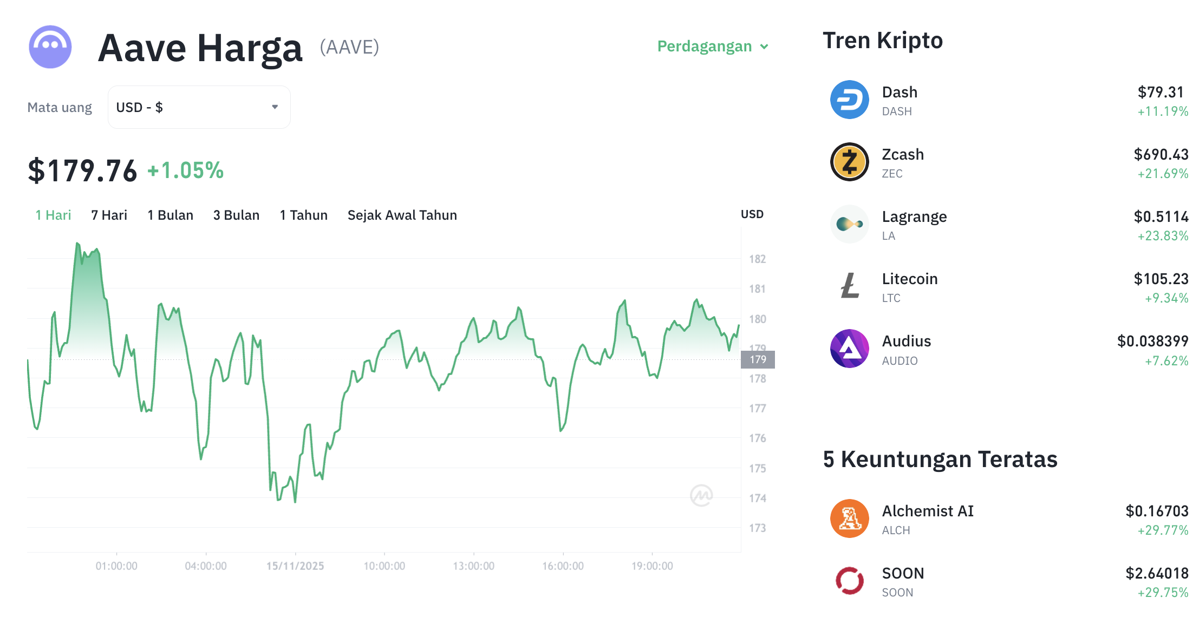Open the USD currency selector
The image size is (1199, 617).
(199, 107)
